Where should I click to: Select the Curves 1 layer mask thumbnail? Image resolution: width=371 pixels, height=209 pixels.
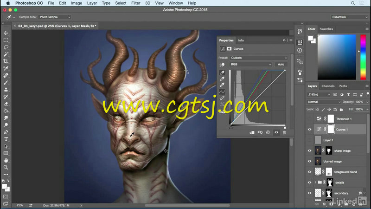pyautogui.click(x=331, y=130)
